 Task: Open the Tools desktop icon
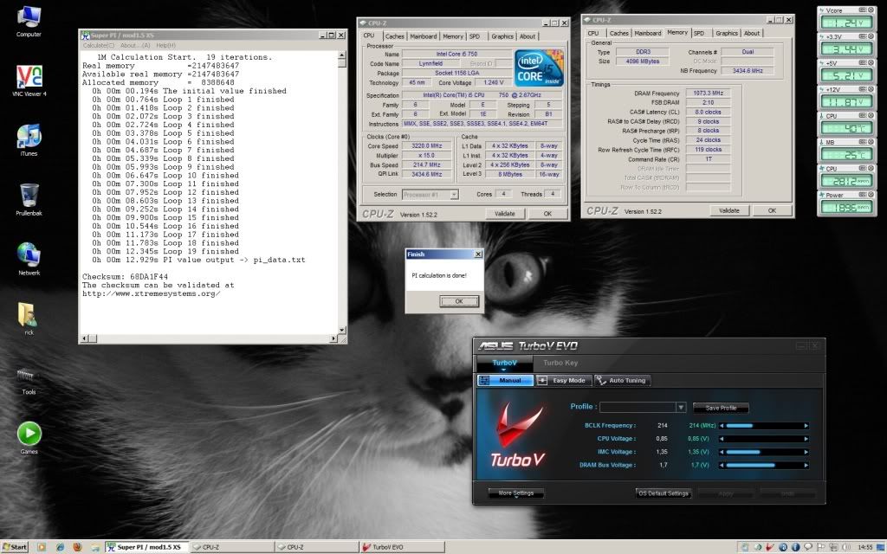point(29,376)
